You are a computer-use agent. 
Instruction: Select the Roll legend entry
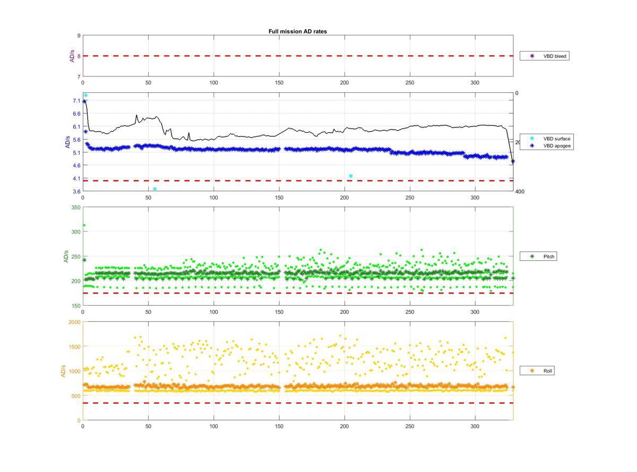point(537,371)
